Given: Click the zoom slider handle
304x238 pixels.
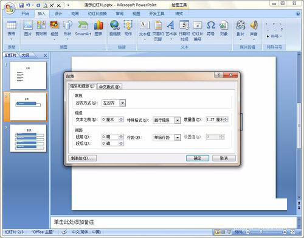Looking at the screenshot, I should (261, 232).
